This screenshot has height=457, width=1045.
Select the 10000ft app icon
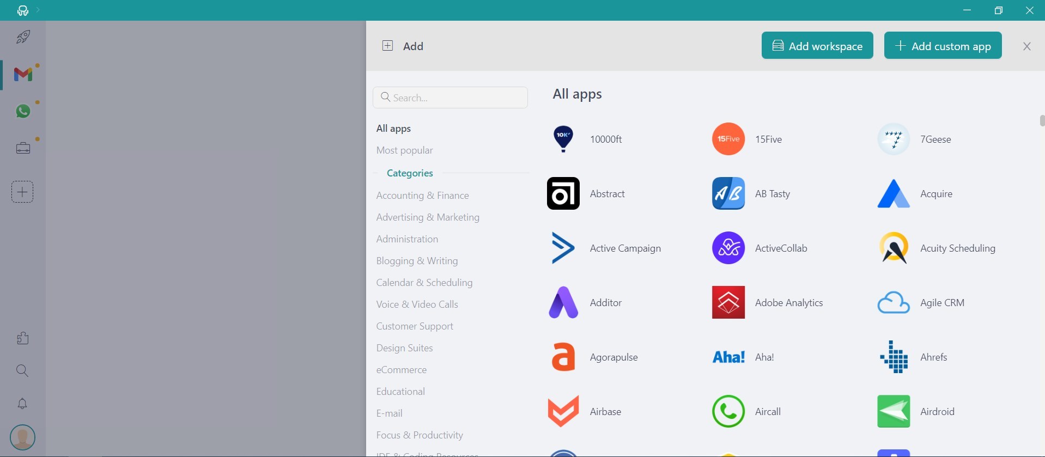click(563, 139)
